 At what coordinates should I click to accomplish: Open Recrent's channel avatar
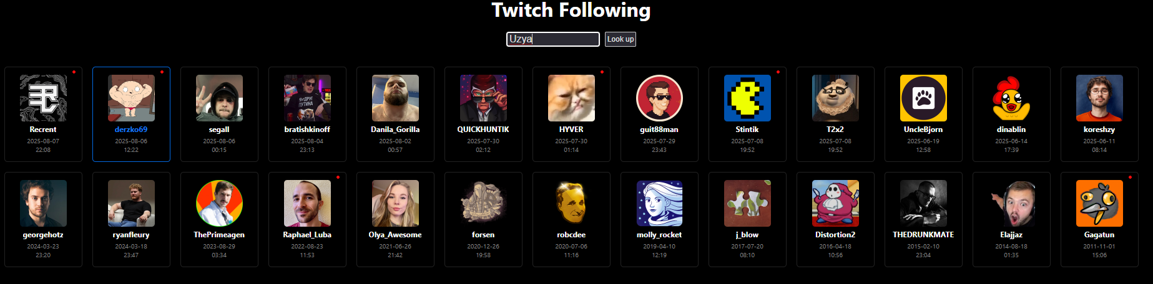coord(43,98)
